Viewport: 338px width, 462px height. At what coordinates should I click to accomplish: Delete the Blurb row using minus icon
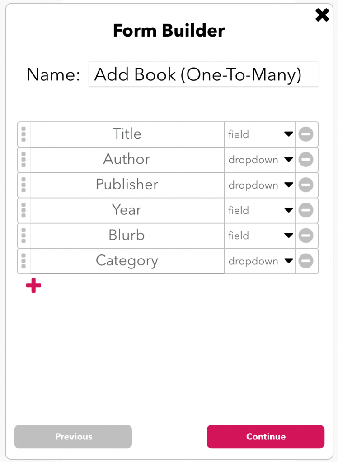[306, 236]
